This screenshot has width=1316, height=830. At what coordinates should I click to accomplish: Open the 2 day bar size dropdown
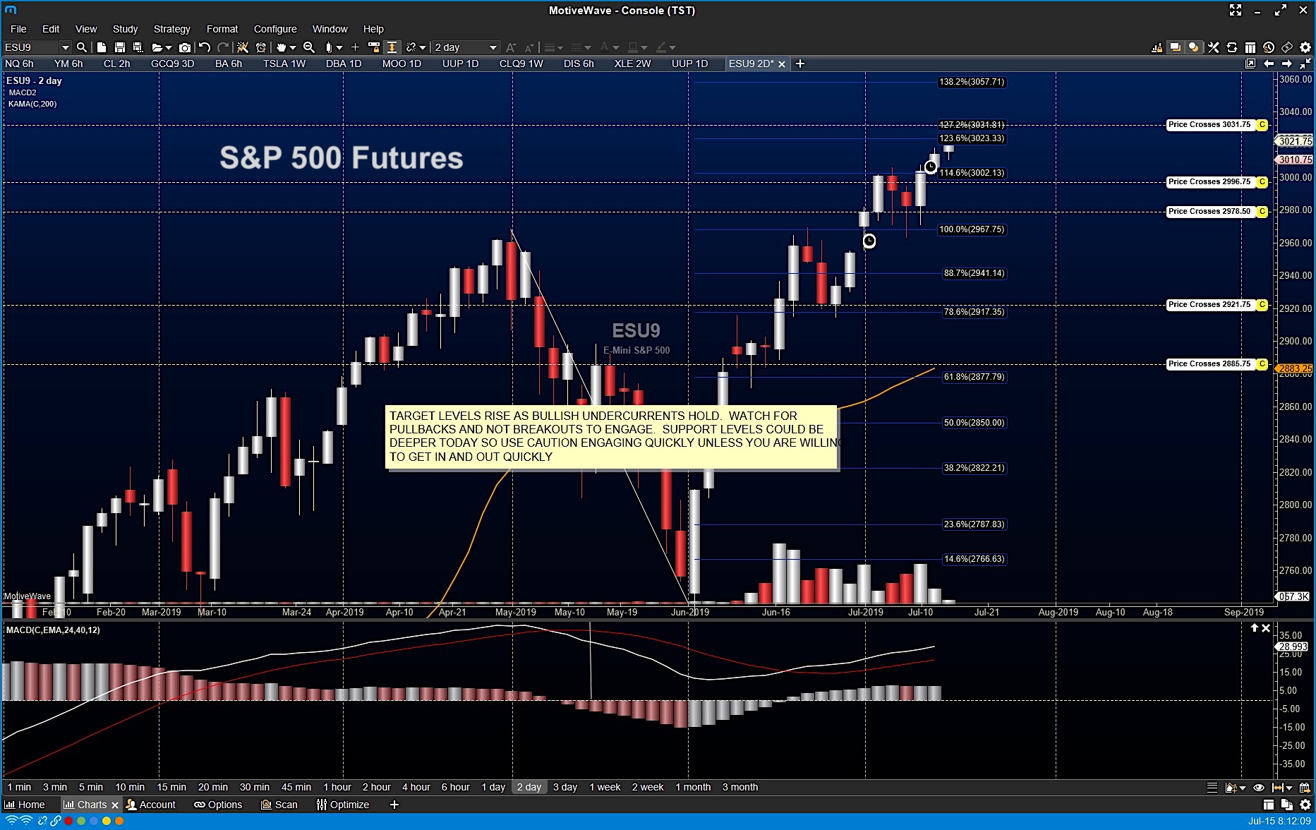(493, 47)
